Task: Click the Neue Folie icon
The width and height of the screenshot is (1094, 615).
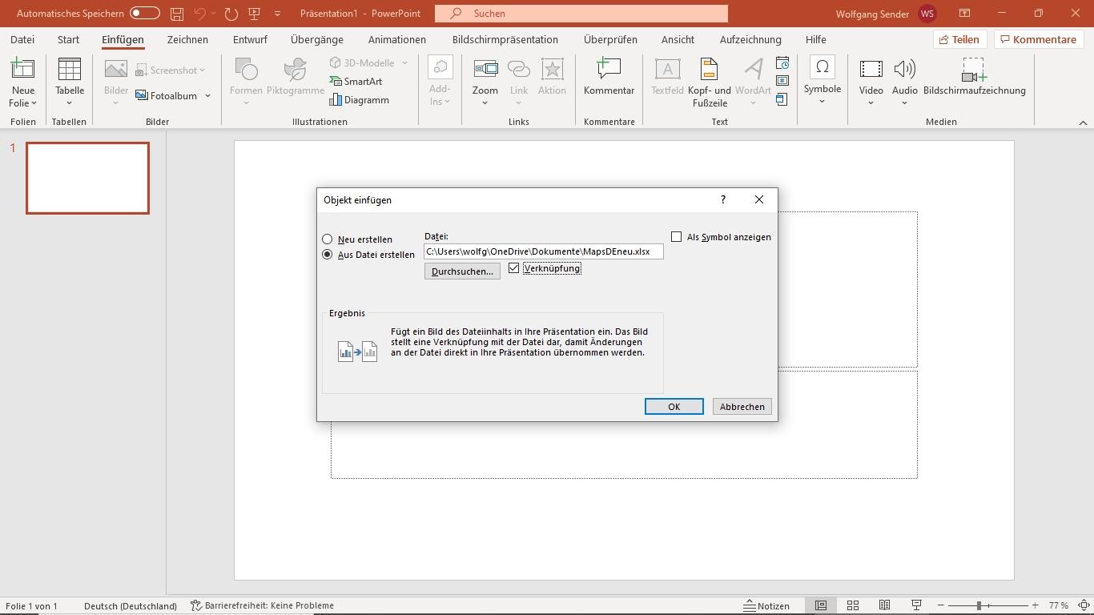Action: pos(22,70)
